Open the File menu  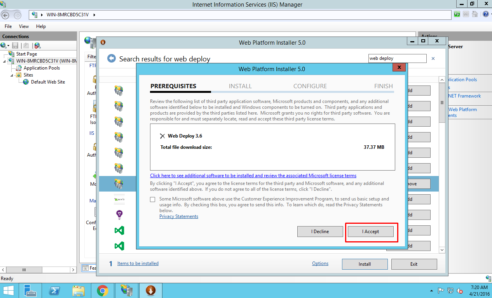[x=8, y=26]
